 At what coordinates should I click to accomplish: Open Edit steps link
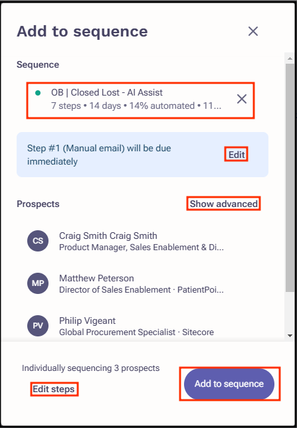pos(54,389)
